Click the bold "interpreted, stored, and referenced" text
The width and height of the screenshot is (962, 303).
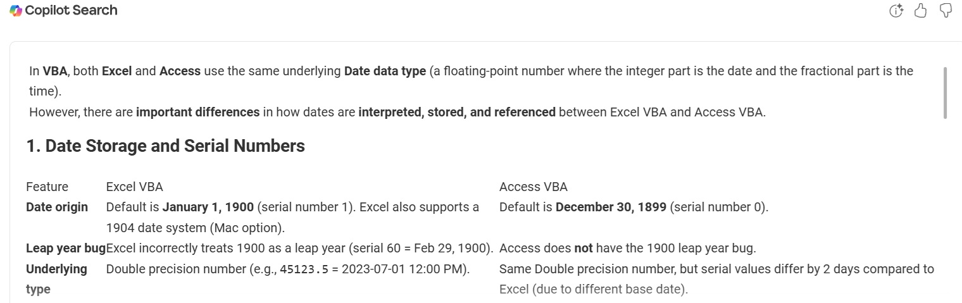(456, 113)
